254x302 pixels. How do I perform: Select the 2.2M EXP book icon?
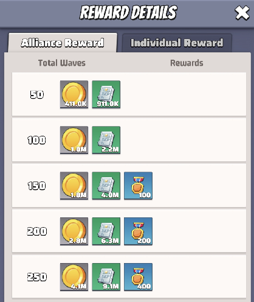(106, 140)
